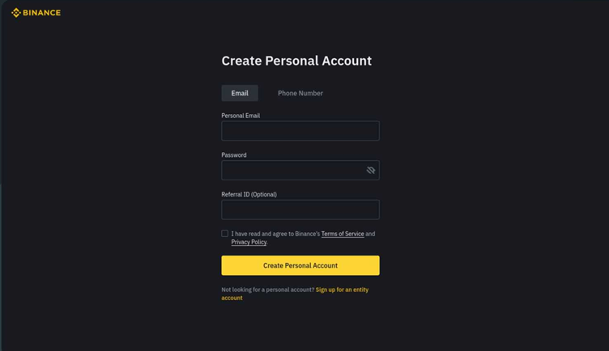609x351 pixels.
Task: Click the Referral ID (Optional) label
Action: (x=249, y=194)
